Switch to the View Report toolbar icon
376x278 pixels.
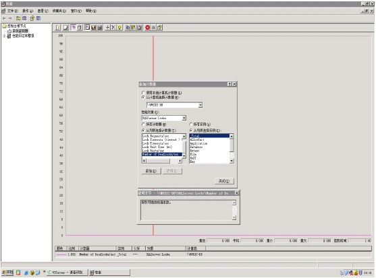pyautogui.click(x=100, y=28)
